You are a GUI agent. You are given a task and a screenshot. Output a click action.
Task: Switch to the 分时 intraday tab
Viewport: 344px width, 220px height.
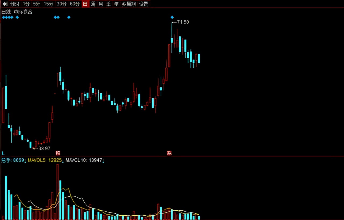click(x=15, y=4)
